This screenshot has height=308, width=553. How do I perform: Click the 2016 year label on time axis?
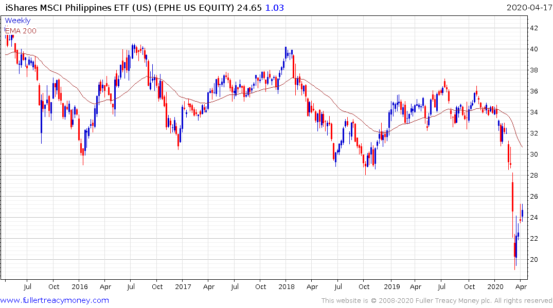tap(79, 287)
